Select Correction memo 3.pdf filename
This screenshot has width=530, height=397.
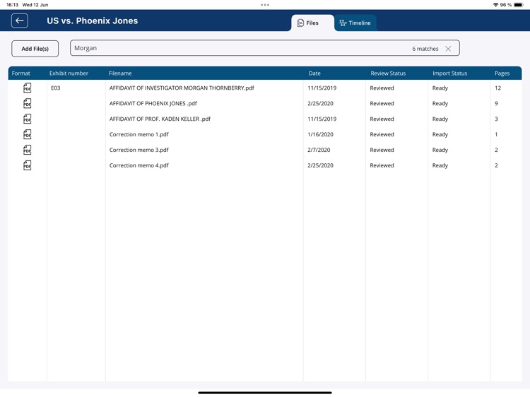pos(139,150)
